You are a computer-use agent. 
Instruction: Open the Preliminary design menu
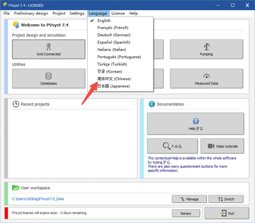(31, 13)
